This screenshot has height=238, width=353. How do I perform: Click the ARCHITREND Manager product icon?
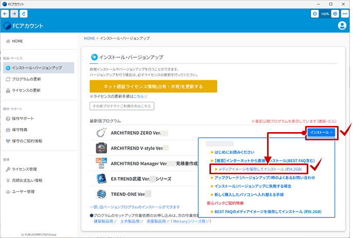point(101,163)
